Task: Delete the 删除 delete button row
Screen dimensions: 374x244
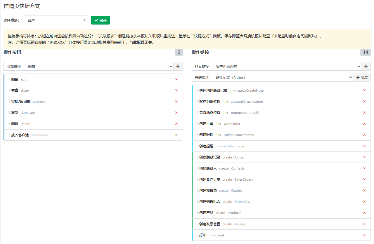Action: point(176,124)
